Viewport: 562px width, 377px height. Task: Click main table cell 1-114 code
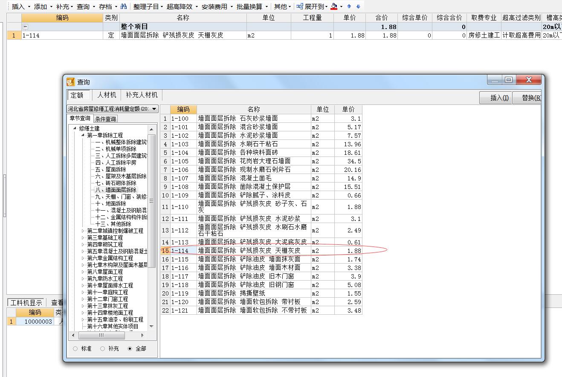click(62, 35)
